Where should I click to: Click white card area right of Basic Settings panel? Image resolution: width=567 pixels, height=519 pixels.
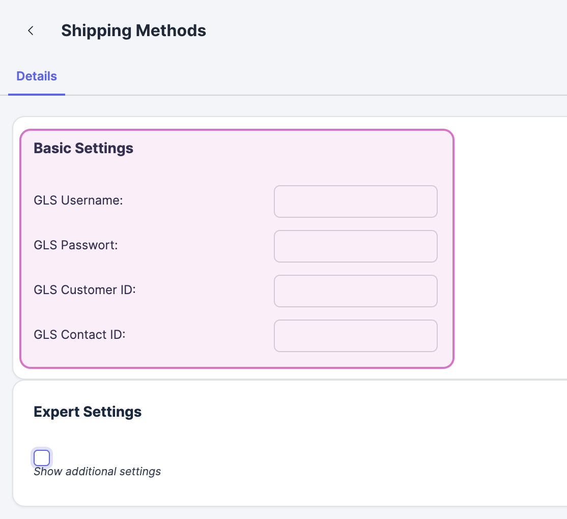[509, 244]
